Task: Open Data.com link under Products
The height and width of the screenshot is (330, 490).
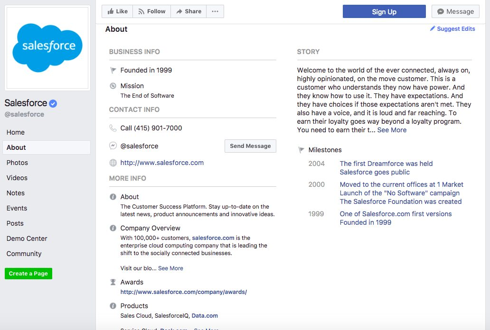Action: (x=205, y=316)
